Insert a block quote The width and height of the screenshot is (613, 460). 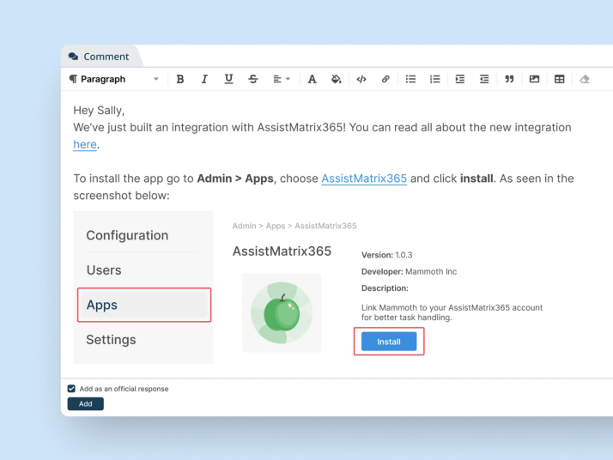509,79
